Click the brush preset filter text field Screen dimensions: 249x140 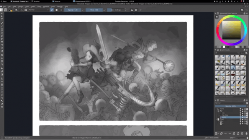pos(231,97)
